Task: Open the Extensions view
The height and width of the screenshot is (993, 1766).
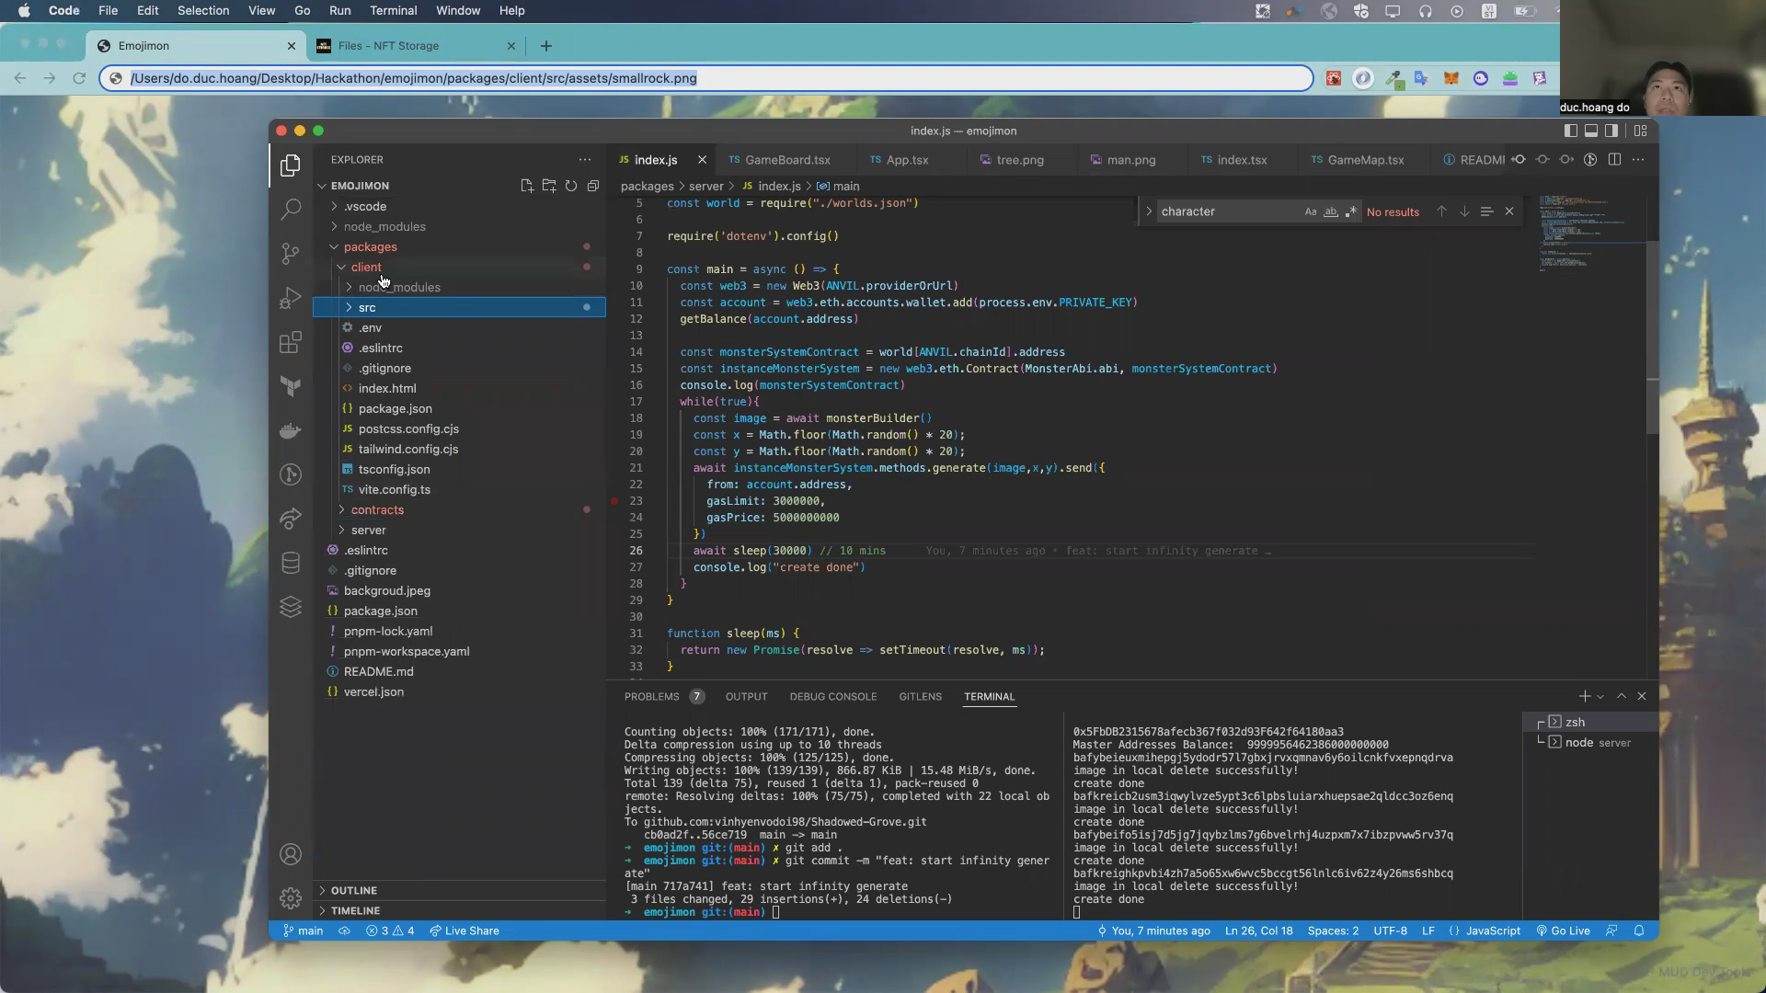Action: pyautogui.click(x=291, y=342)
